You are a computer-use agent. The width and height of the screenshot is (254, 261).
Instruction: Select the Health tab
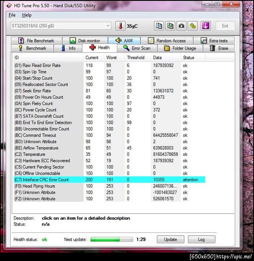[x=99, y=48]
